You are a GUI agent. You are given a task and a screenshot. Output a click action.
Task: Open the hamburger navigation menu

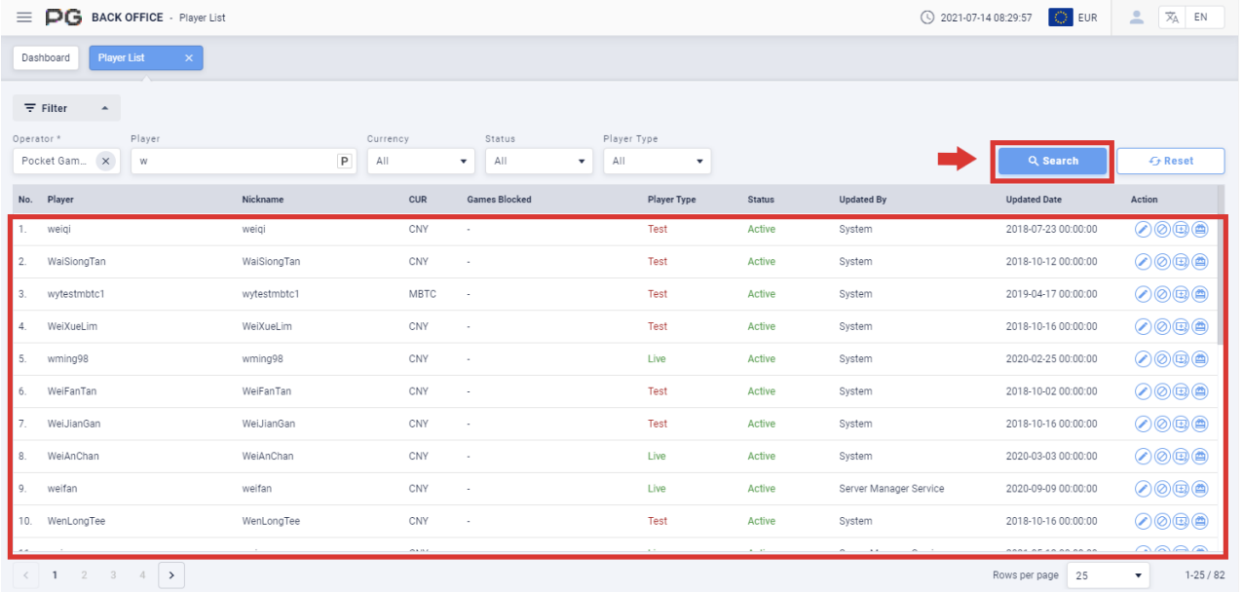pyautogui.click(x=24, y=18)
